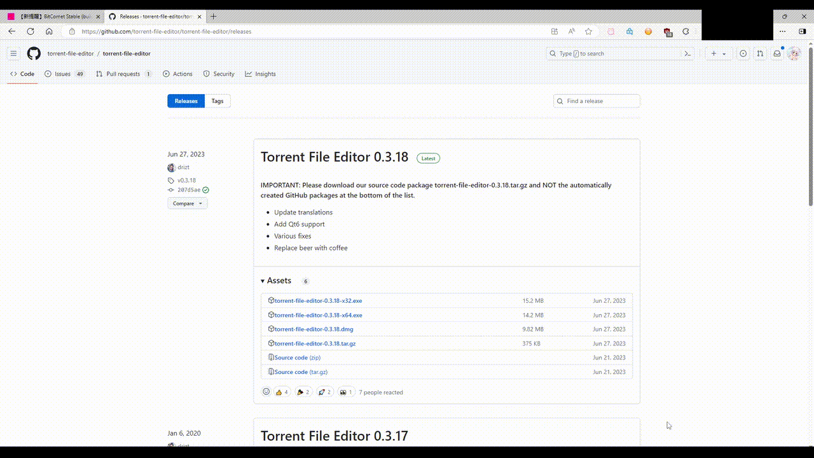The image size is (814, 458).
Task: Open the Torrent File Editor 0.3.18 release title
Action: coord(335,158)
